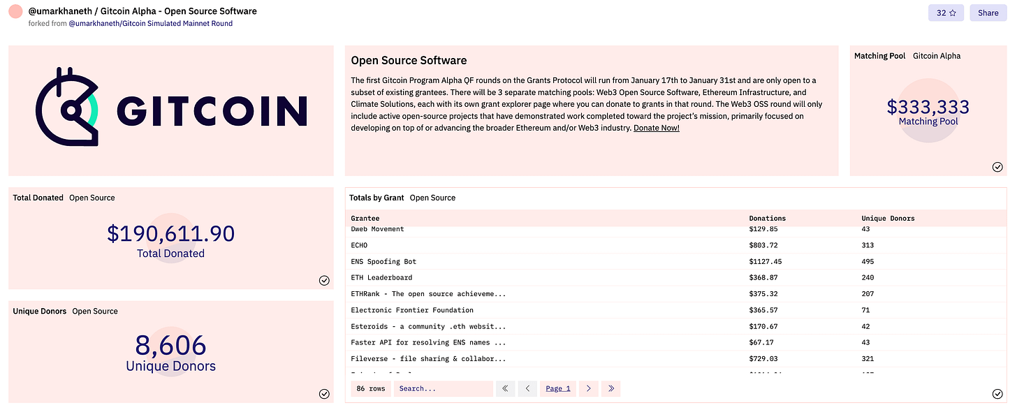Open the Donate Now! link
This screenshot has height=410, width=1017.
656,128
